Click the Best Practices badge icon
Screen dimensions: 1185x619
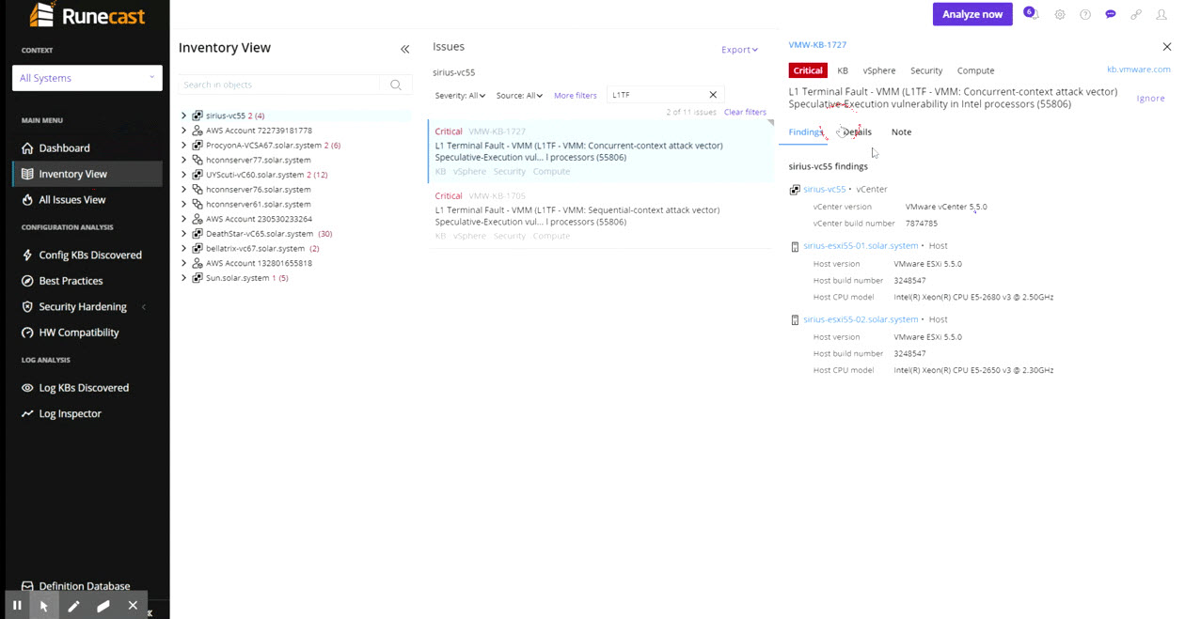click(28, 281)
